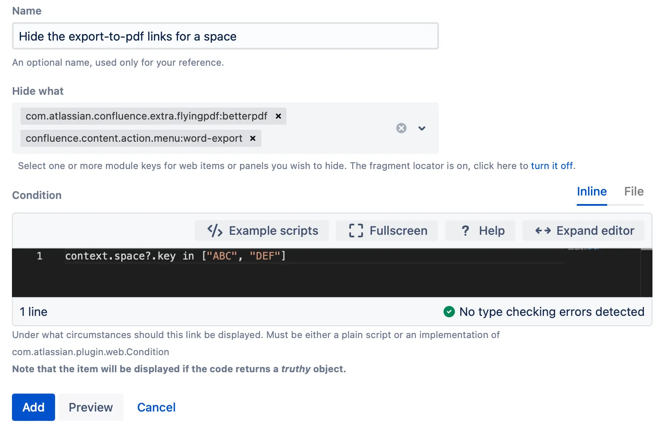Click the flyingpdf:betterpdf tag label
This screenshot has width=661, height=432.
(x=146, y=116)
